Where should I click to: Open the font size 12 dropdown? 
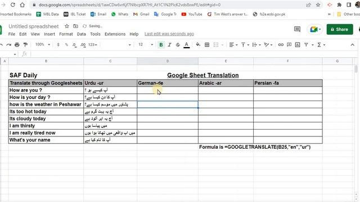(x=146, y=45)
